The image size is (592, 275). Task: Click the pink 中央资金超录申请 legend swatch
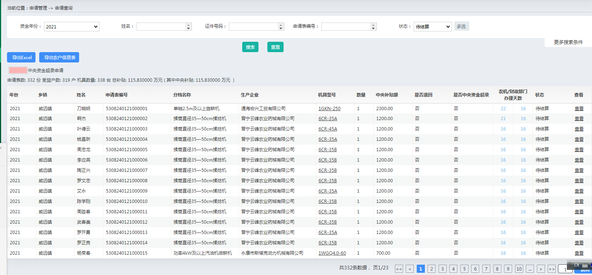coord(18,70)
